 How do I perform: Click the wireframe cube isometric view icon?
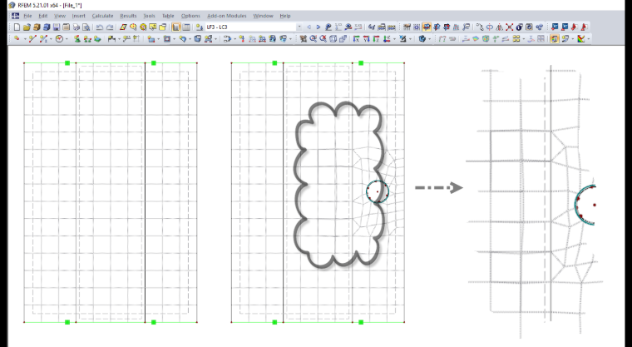(x=333, y=39)
